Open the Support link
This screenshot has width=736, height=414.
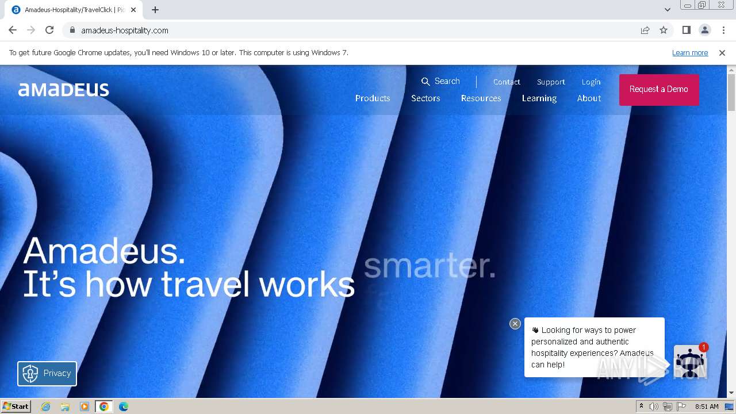pos(551,82)
